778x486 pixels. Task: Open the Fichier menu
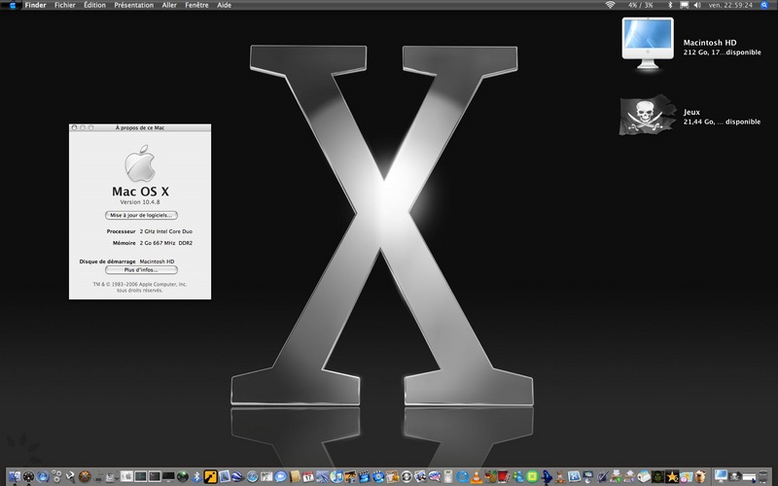(64, 5)
